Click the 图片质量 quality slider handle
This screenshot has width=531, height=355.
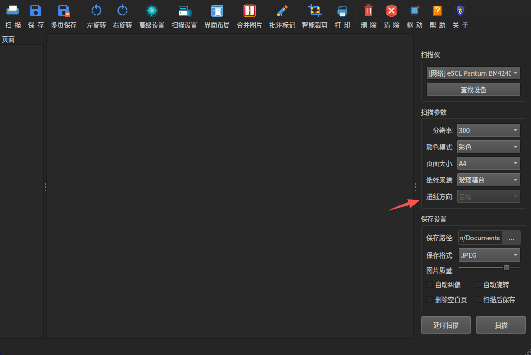pos(506,268)
